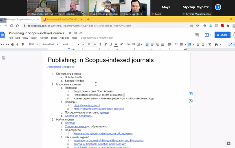Screen dimensions: 235x148
Task: Click the blue Share button
Action: tap(222, 35)
